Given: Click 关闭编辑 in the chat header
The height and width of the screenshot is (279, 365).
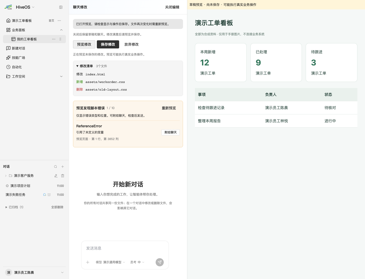Looking at the screenshot, I should click(172, 7).
